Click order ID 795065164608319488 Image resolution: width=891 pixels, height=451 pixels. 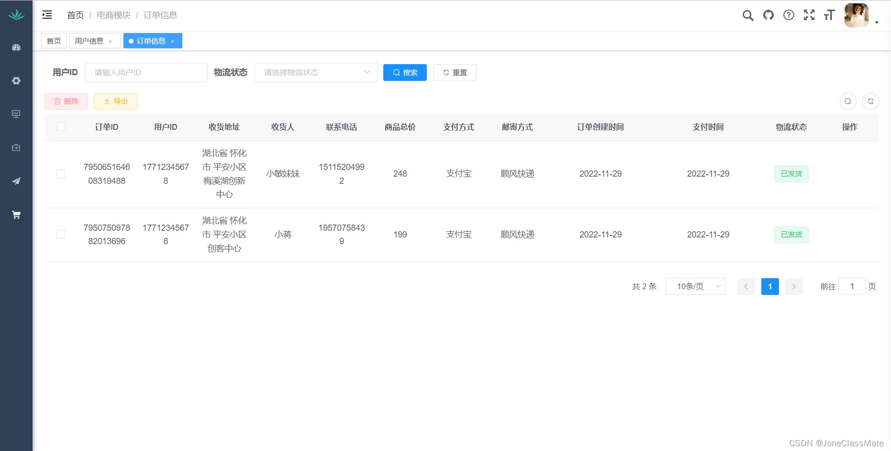107,174
